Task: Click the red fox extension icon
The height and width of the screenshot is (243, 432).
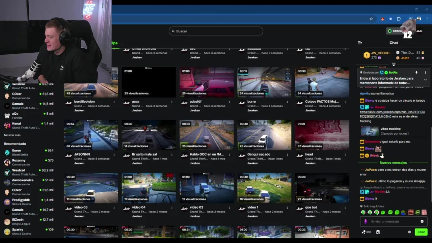Action: tap(382, 19)
